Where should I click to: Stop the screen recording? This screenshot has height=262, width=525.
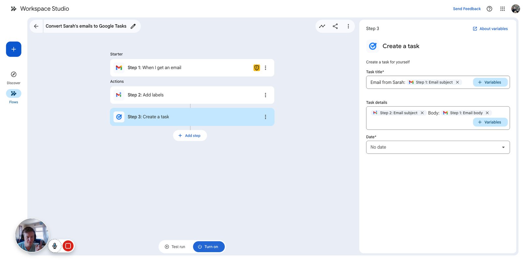(68, 246)
